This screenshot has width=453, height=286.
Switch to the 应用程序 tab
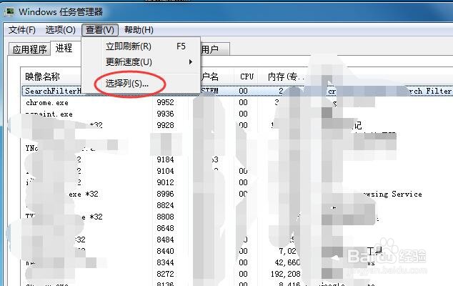click(x=29, y=49)
